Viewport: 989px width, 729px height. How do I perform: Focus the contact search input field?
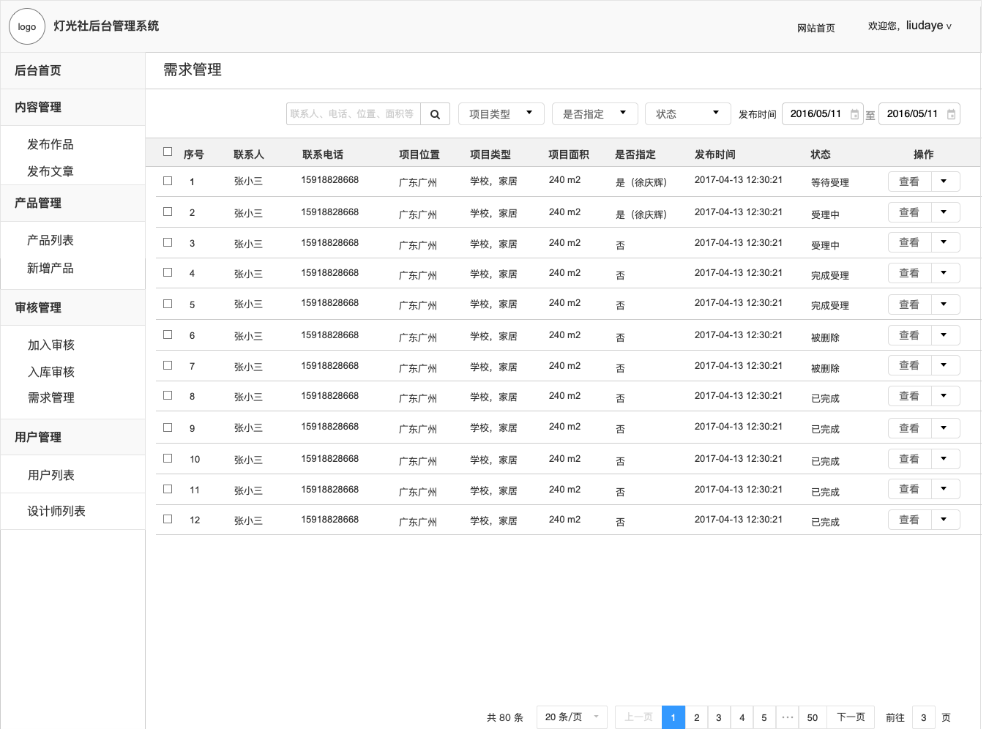point(353,114)
